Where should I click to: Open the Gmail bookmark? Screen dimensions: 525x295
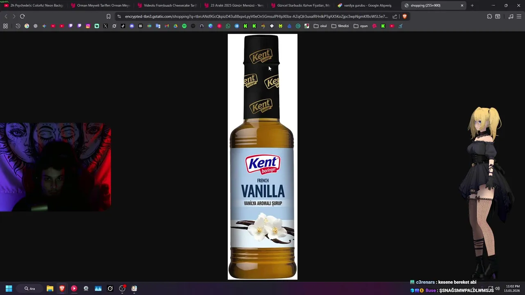click(167, 26)
